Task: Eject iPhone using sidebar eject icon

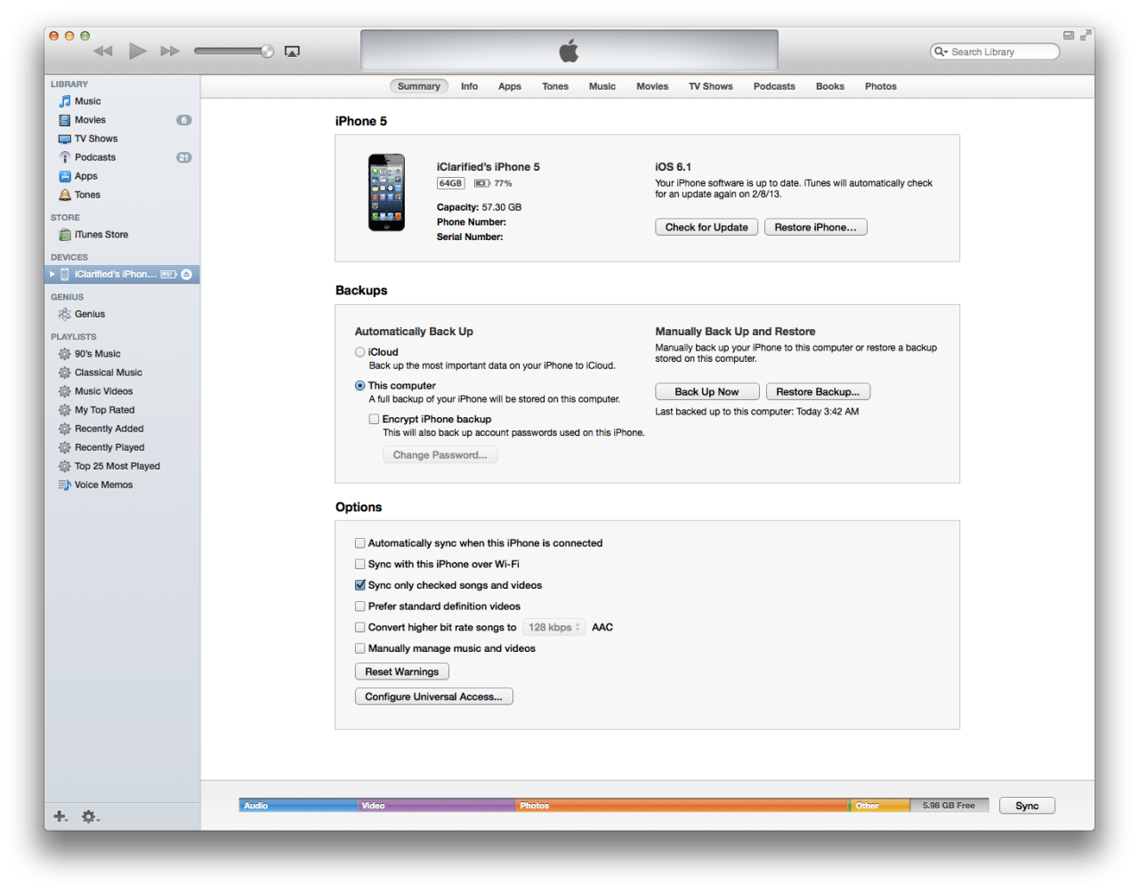Action: [187, 275]
